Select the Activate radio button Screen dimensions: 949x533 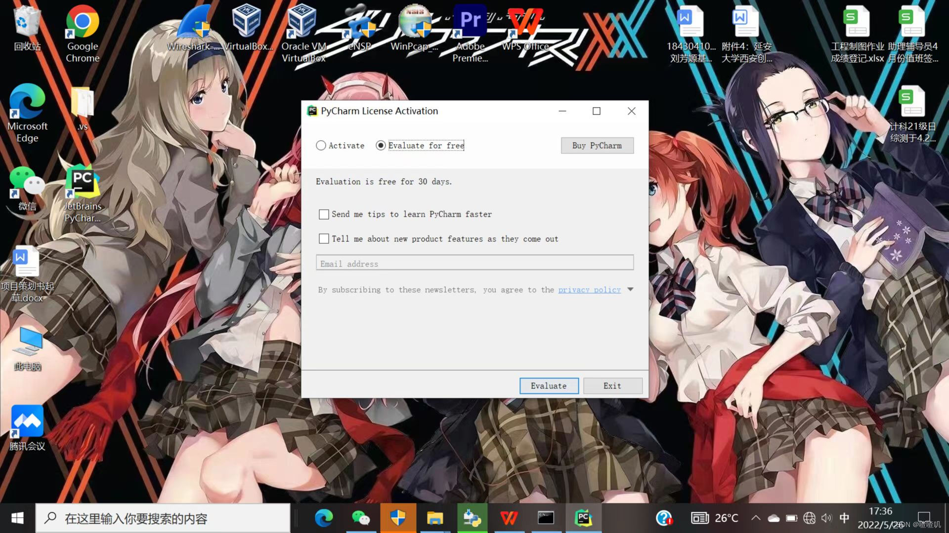tap(321, 146)
